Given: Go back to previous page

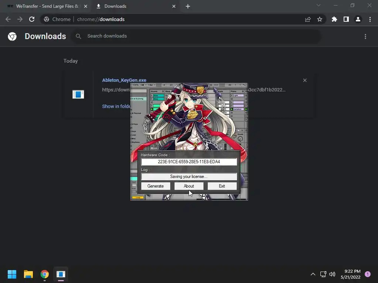Looking at the screenshot, I should click(x=8, y=19).
